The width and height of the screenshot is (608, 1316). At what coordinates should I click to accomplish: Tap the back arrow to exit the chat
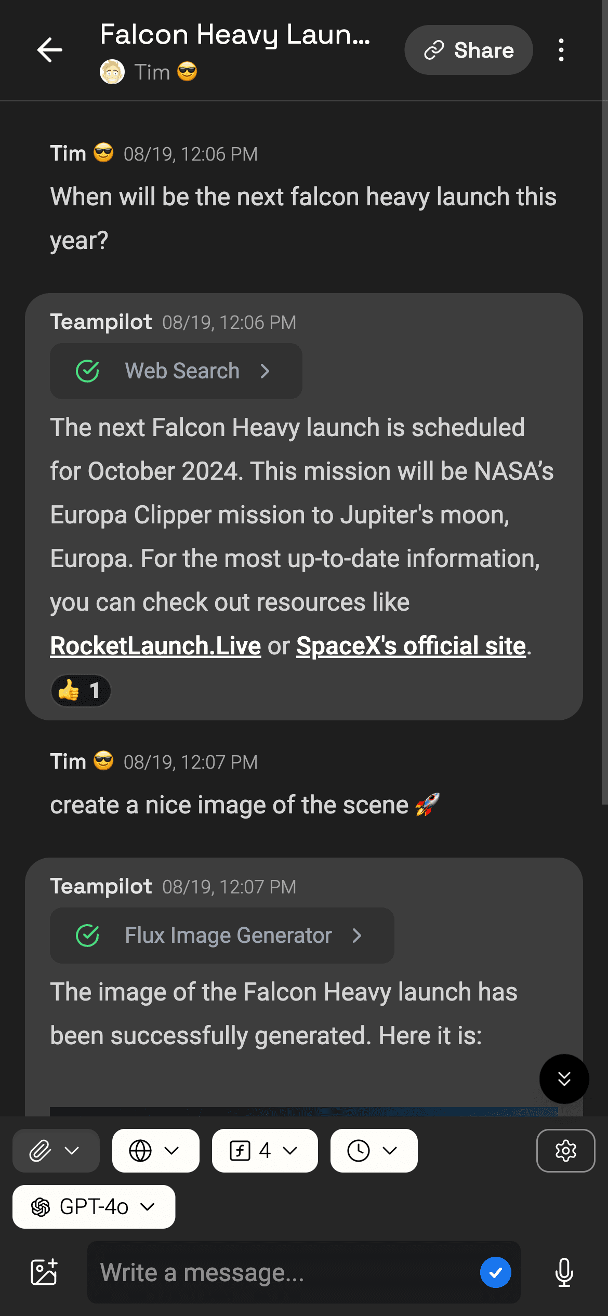coord(49,50)
